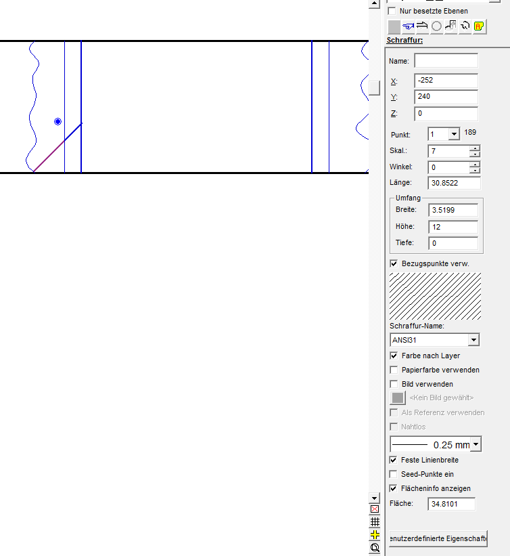This screenshot has height=556, width=510.
Task: Uncheck 'Farbe nach Layer' option
Action: [394, 356]
